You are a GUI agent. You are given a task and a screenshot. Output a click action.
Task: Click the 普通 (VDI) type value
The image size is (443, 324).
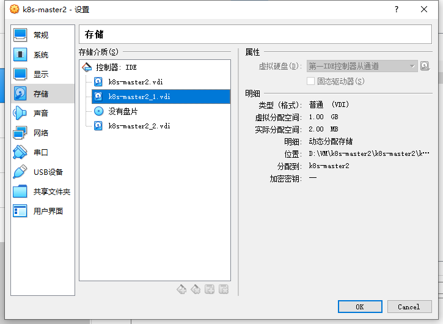[329, 105]
